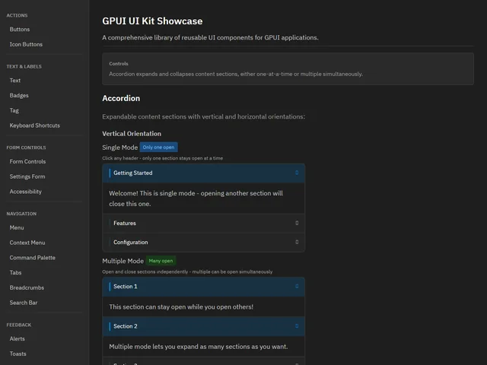Image resolution: width=487 pixels, height=365 pixels.
Task: Click the 'Only one open' badge
Action: pyautogui.click(x=159, y=147)
